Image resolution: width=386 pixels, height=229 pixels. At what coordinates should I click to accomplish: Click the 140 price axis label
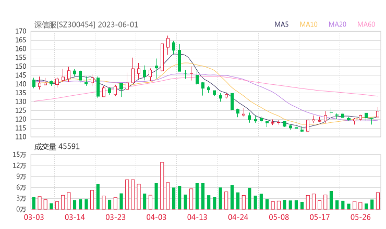coord(21,84)
